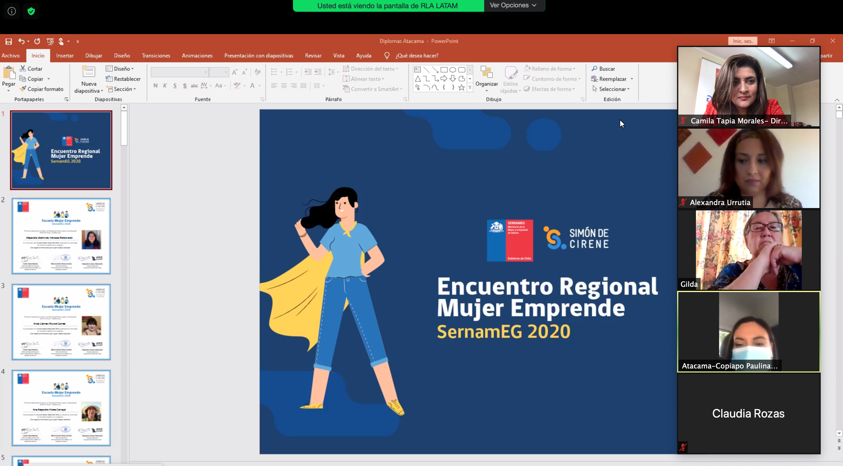Switch to Insertar tab

point(65,56)
